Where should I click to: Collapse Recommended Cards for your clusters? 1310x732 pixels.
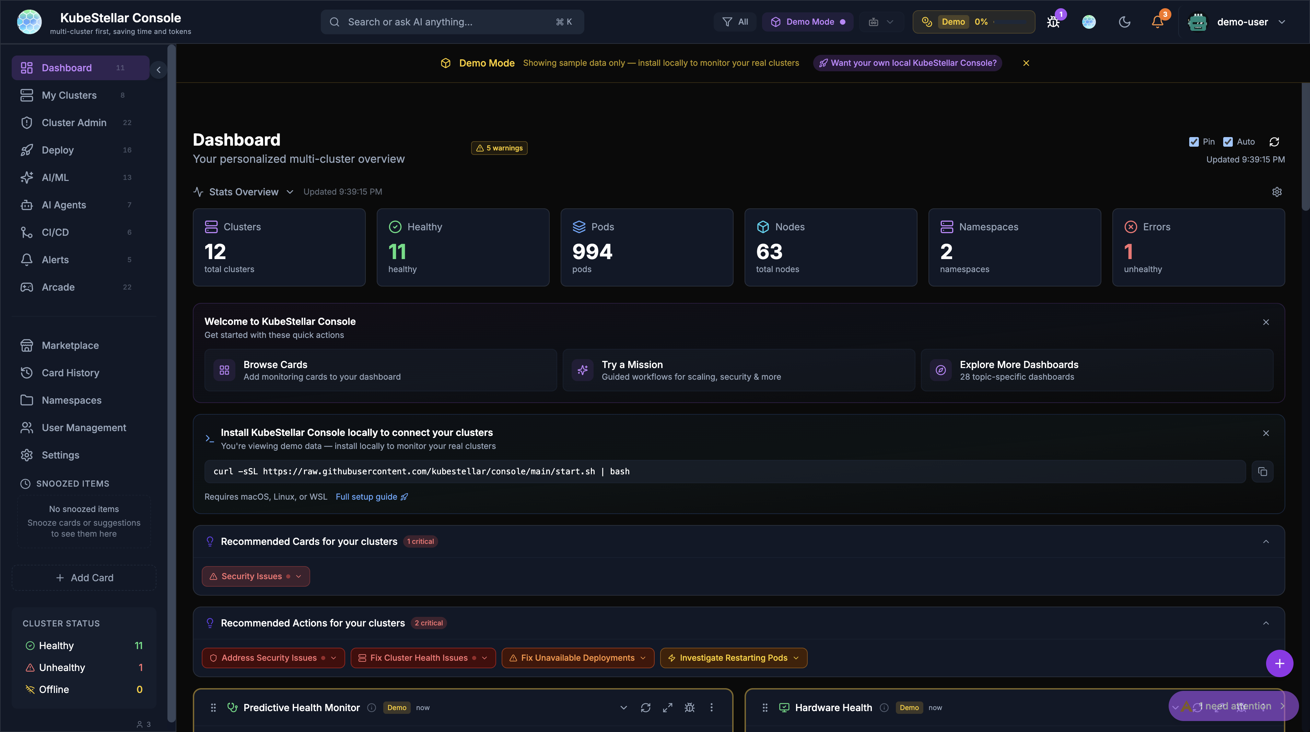click(x=1266, y=541)
